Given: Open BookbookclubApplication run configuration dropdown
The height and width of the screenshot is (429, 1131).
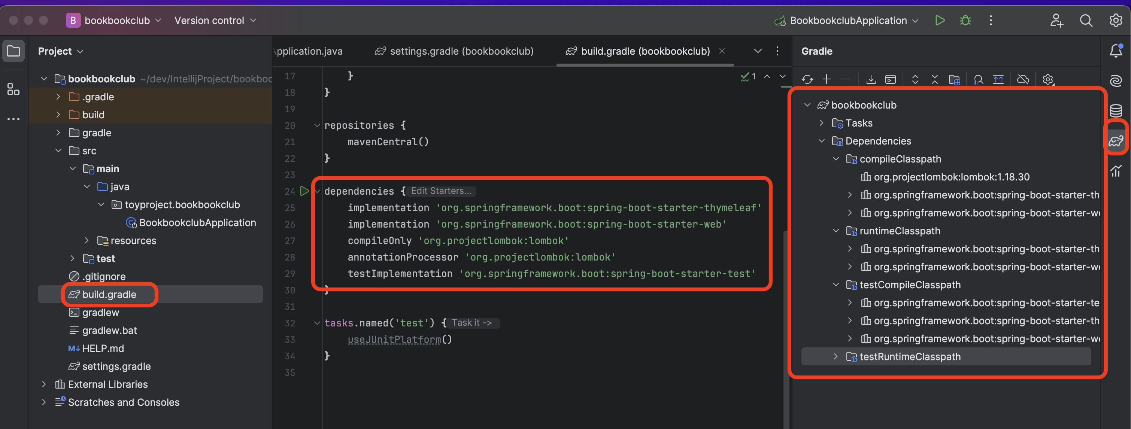Looking at the screenshot, I should tap(847, 21).
